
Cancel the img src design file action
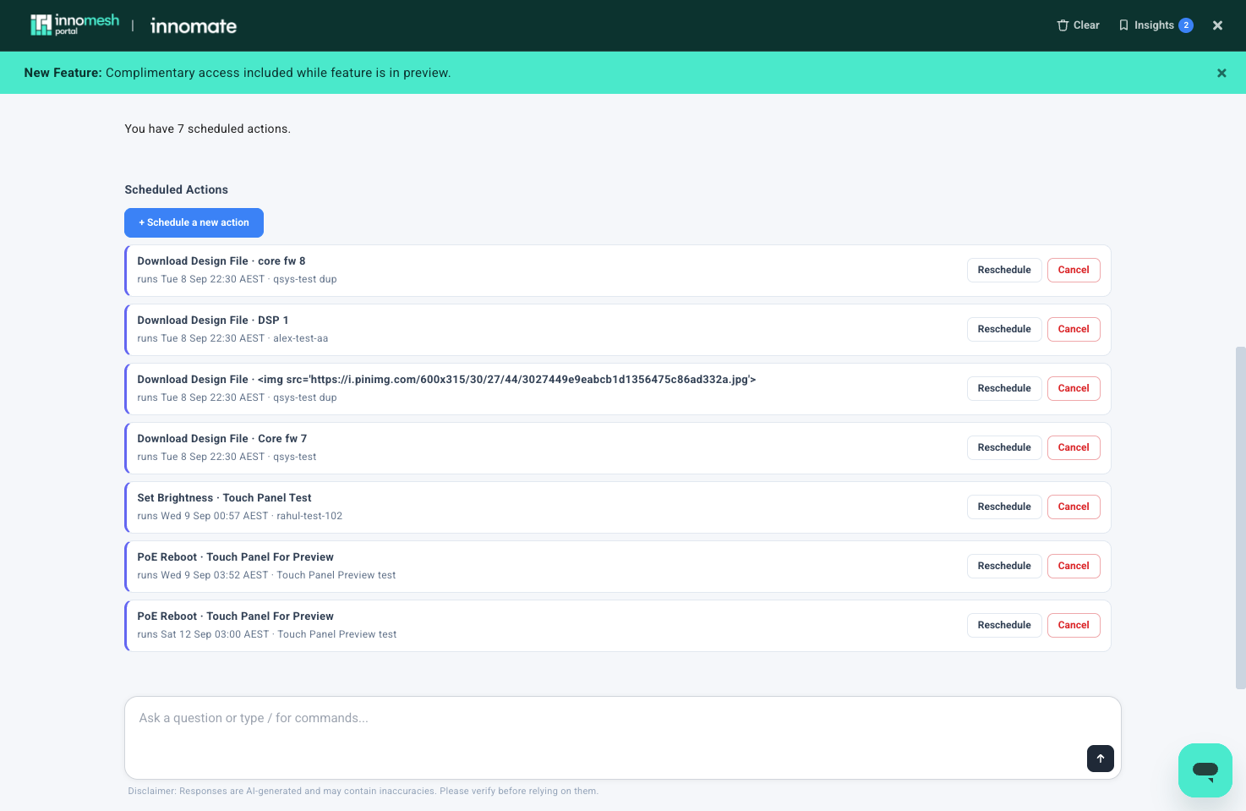(x=1074, y=388)
